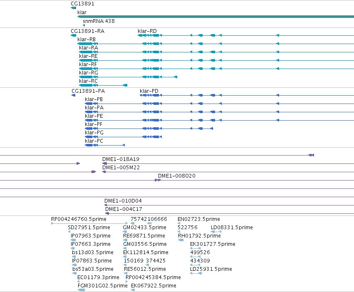This screenshot has width=354, height=292.
Task: Select the EK112814.5prime EST label
Action: 146,252
